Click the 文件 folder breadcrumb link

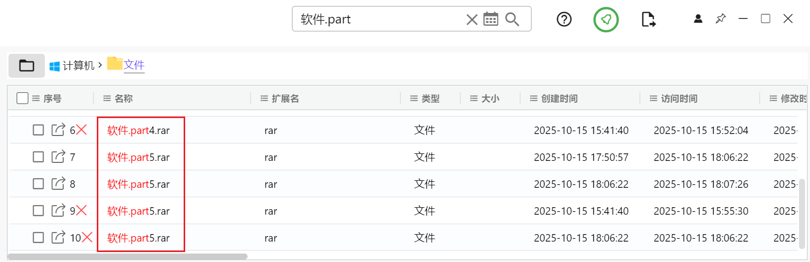(134, 65)
